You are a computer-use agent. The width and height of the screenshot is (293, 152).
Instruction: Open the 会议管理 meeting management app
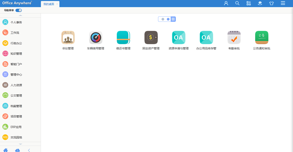pos(68,37)
